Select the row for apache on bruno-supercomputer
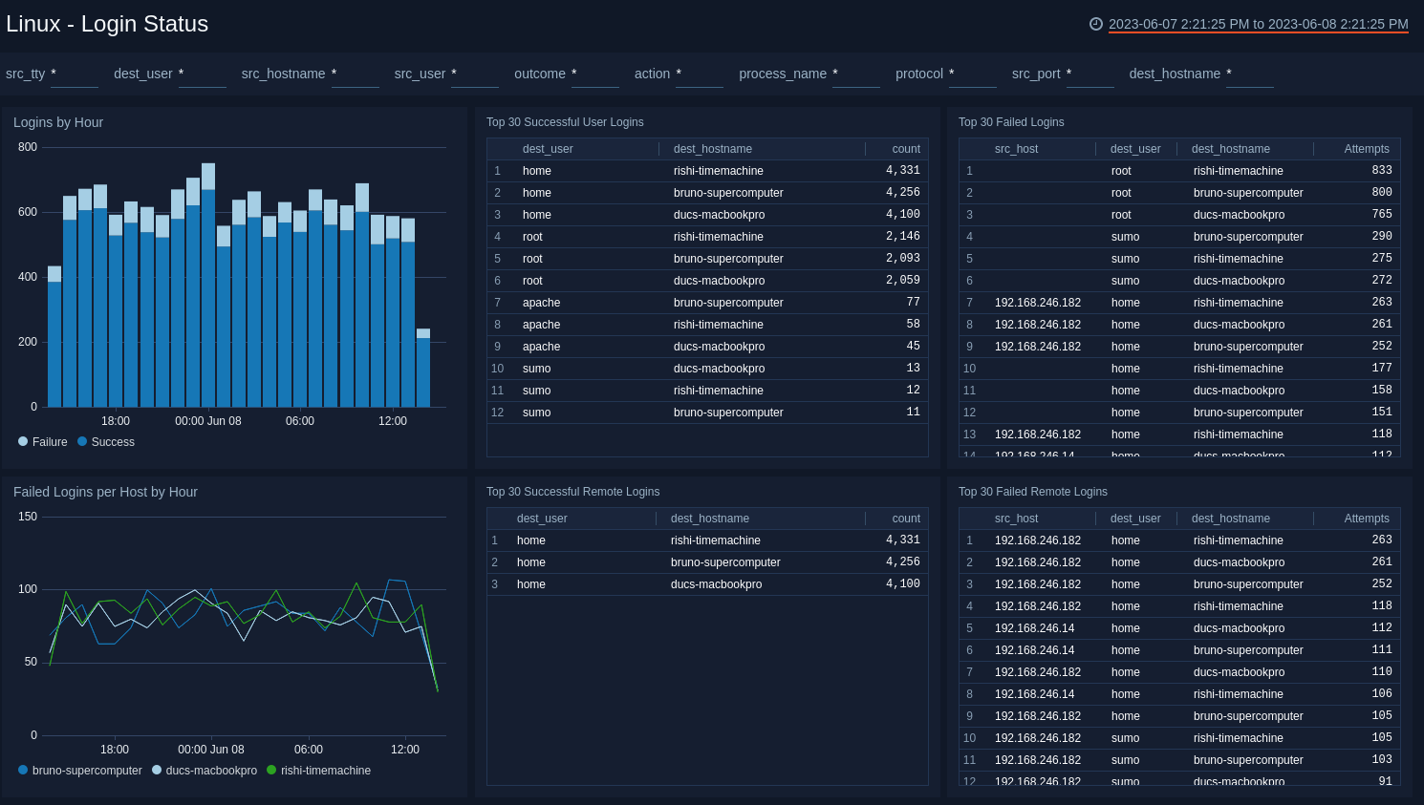Screen dimensions: 1424x805 (707, 302)
